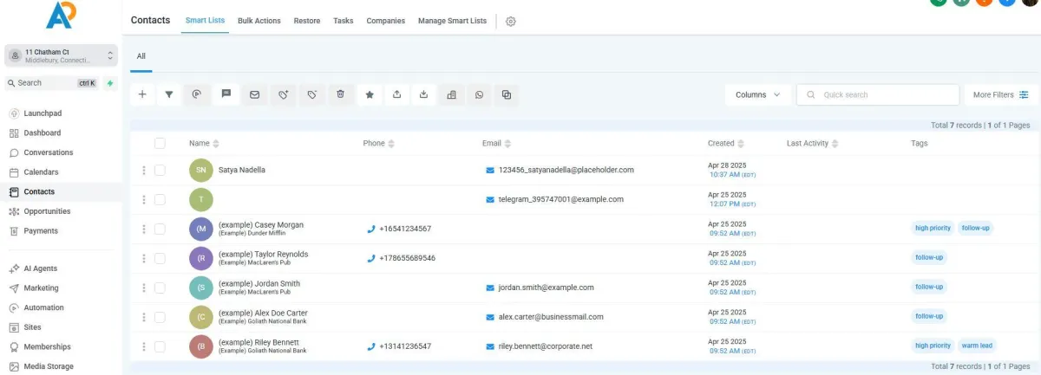
Task: Tick the Alex Doe Carter row checkbox
Action: [x=160, y=317]
